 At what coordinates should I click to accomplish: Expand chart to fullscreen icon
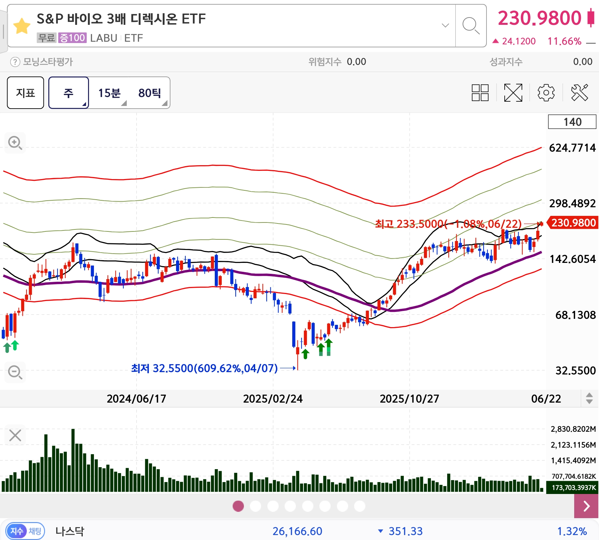pos(513,93)
